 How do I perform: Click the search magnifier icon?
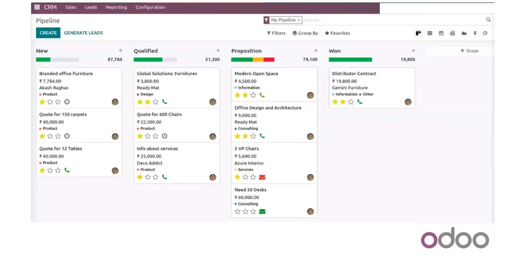(x=488, y=20)
